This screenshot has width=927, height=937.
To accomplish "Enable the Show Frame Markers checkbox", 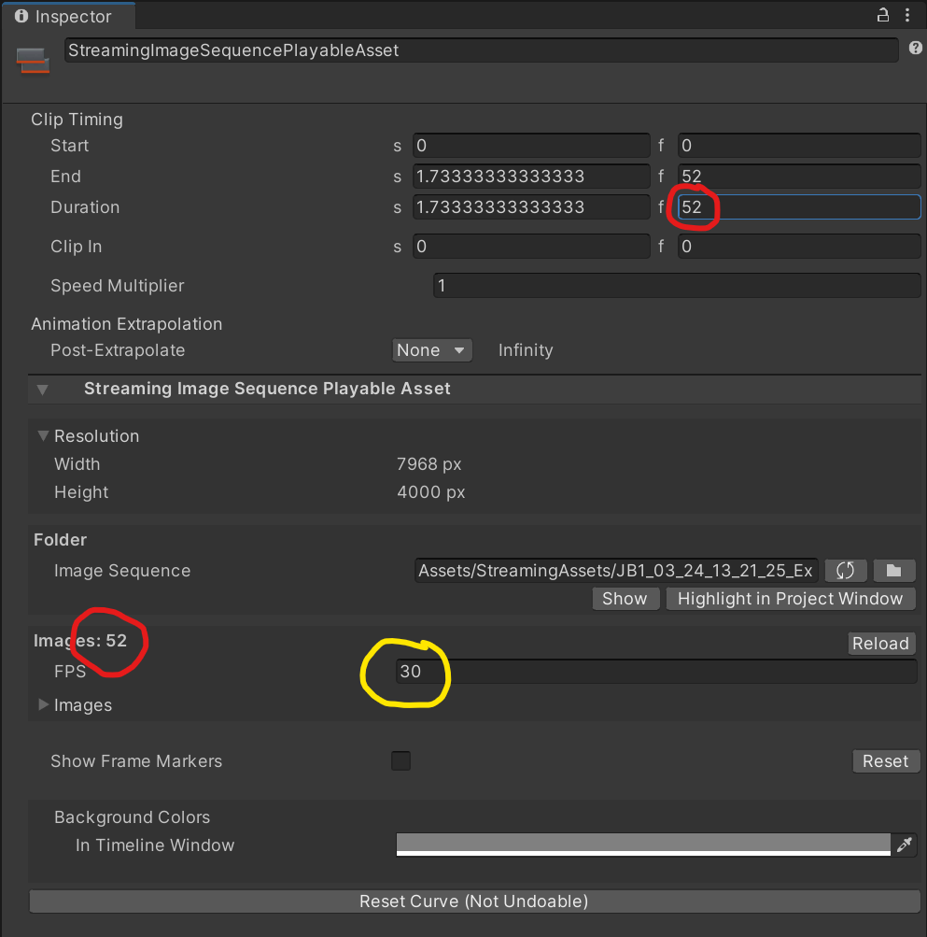I will coord(400,760).
